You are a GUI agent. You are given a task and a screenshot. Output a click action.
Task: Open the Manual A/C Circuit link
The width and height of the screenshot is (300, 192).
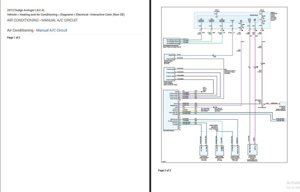coord(51,30)
